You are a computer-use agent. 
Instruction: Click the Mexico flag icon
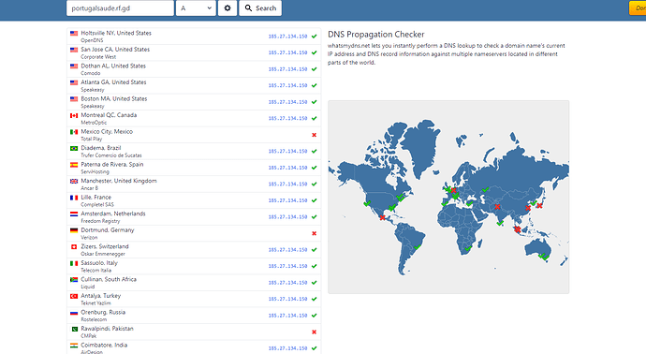coord(74,132)
